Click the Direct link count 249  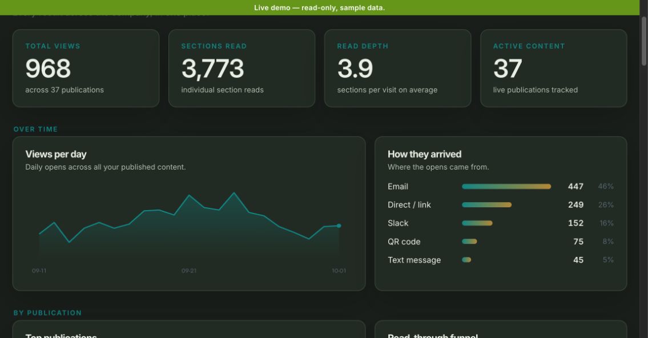(x=575, y=205)
